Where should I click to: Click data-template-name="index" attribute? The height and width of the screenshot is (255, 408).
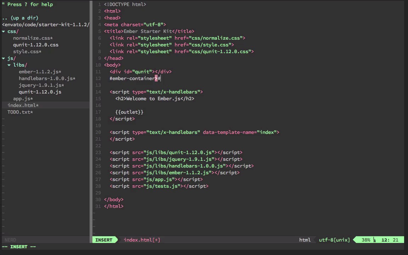[x=239, y=132]
